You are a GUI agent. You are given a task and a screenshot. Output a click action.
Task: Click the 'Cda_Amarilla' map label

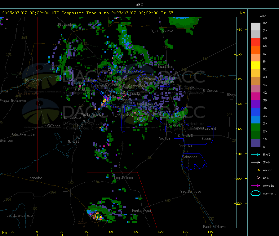tap(23, 134)
